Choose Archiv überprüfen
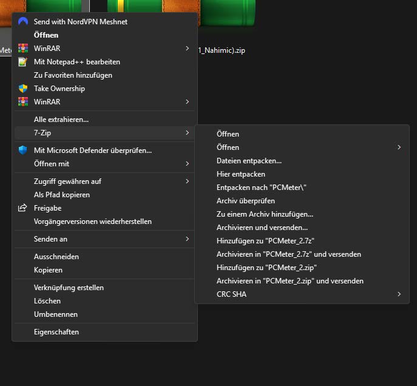 pos(302,200)
